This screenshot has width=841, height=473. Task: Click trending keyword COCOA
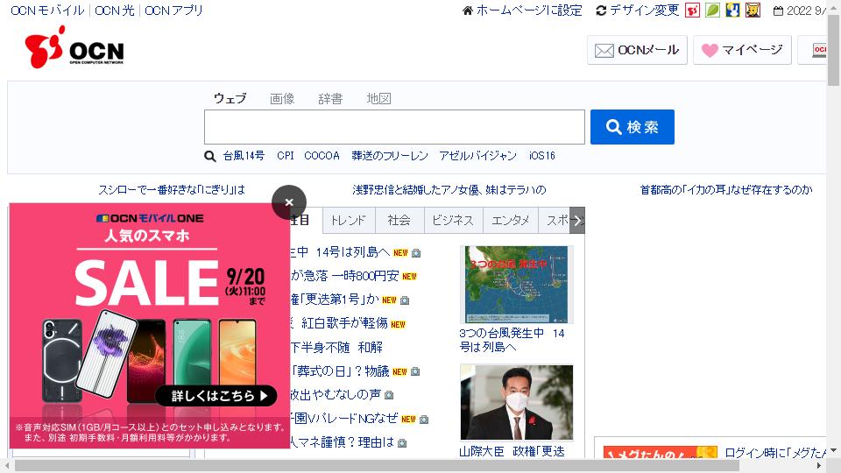(x=322, y=156)
